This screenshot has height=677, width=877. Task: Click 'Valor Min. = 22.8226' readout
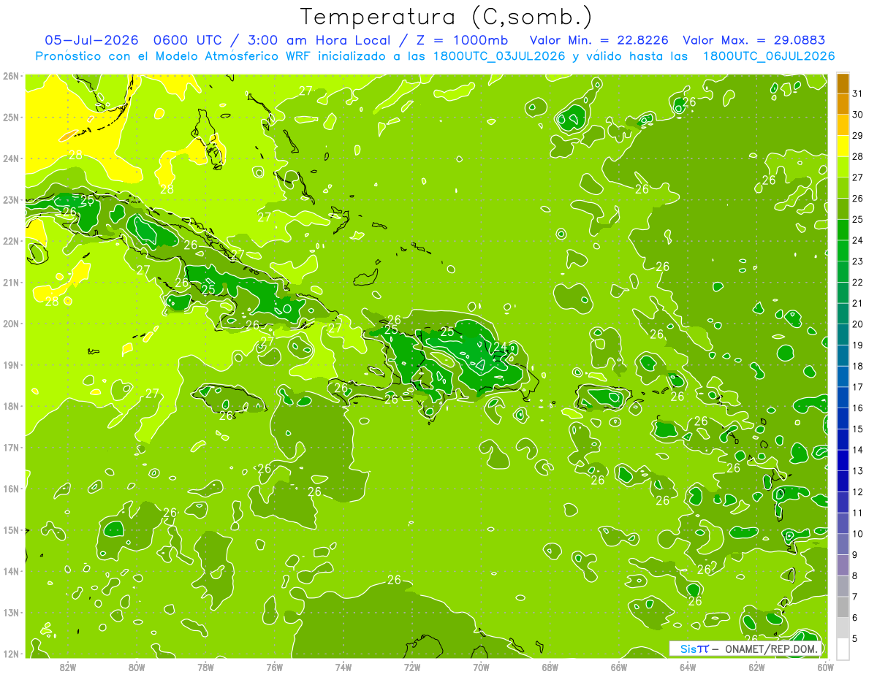point(599,40)
